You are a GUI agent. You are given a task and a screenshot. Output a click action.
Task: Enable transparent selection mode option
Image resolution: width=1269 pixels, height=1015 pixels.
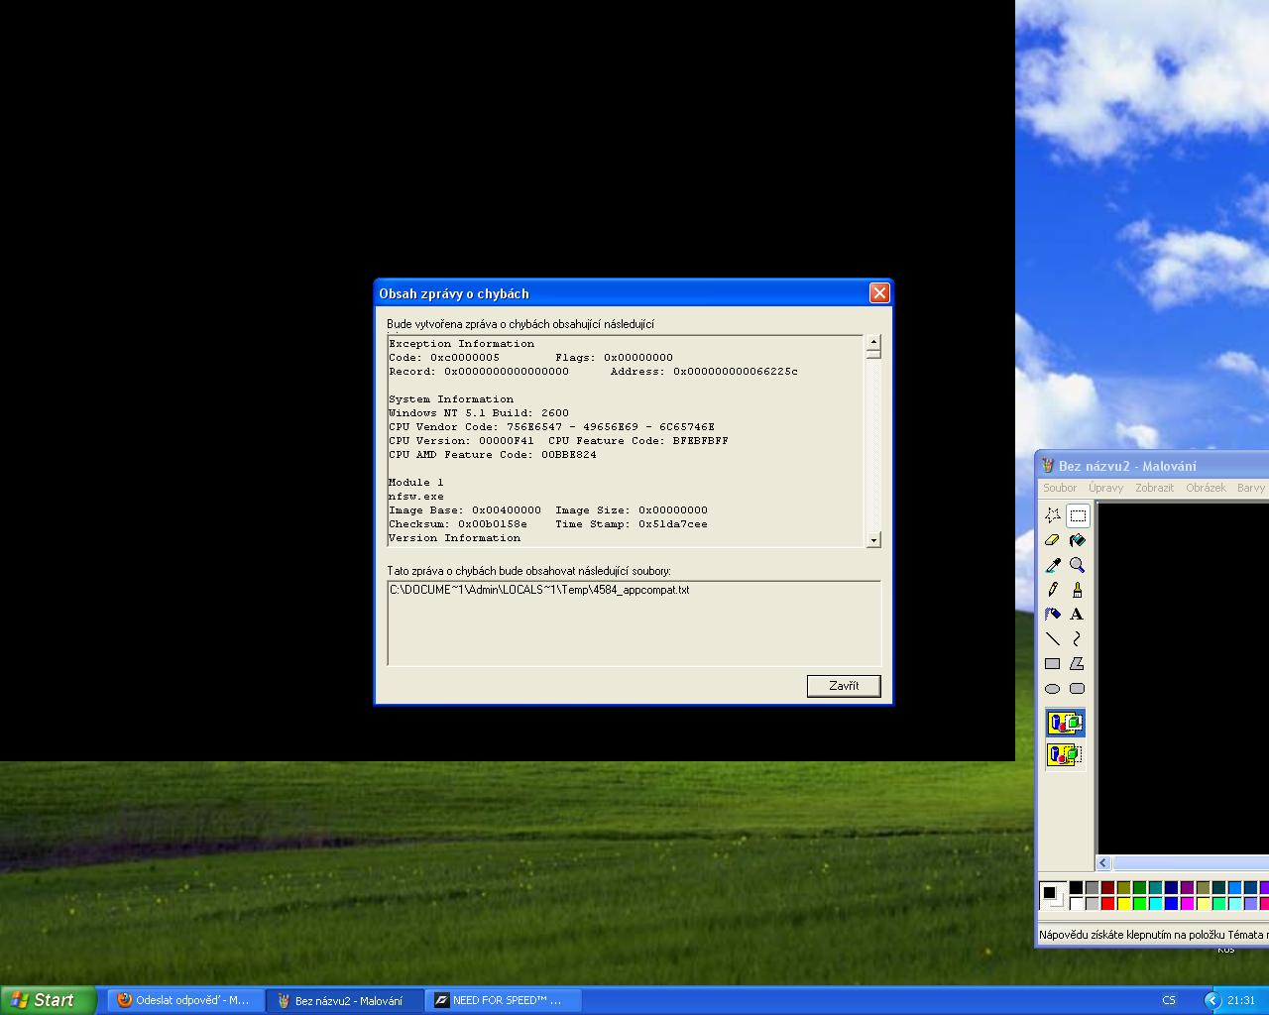pos(1066,754)
